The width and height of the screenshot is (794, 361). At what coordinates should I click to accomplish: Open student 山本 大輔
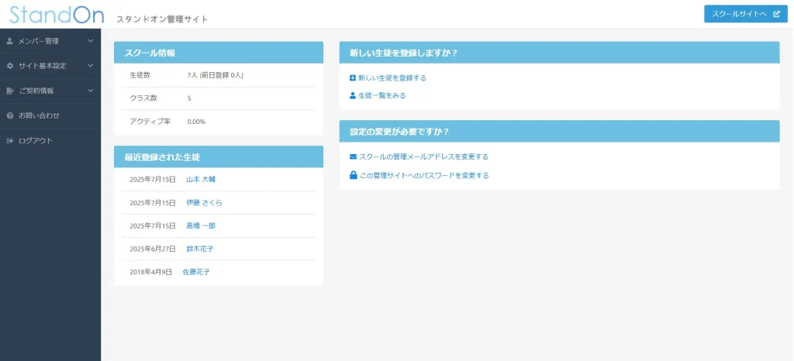click(201, 180)
